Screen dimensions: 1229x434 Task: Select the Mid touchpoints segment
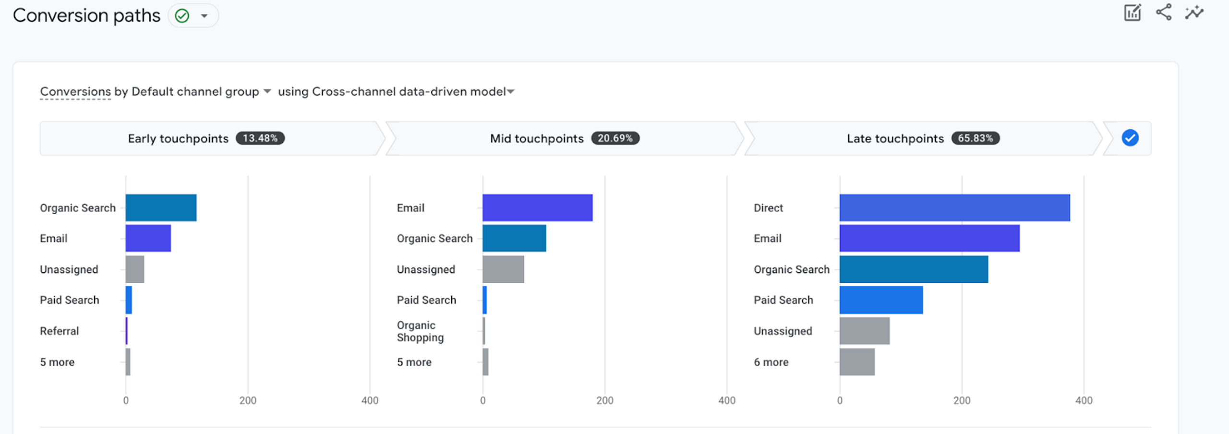pos(565,138)
